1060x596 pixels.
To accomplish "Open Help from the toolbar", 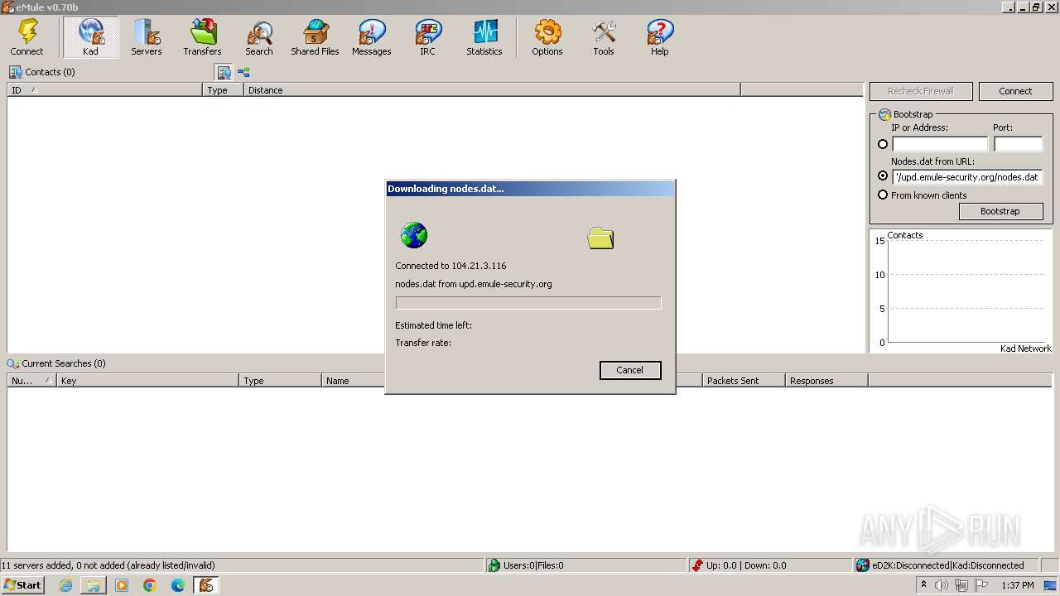I will pos(660,37).
